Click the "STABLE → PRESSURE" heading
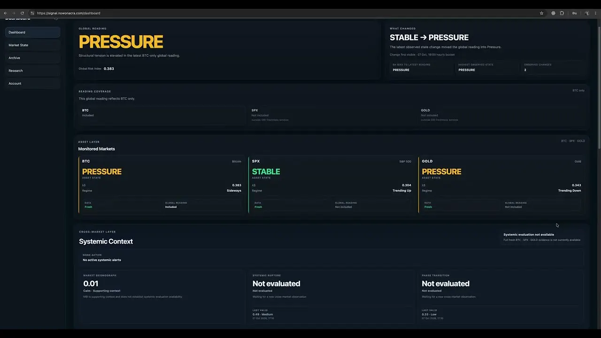This screenshot has width=601, height=338. (429, 38)
